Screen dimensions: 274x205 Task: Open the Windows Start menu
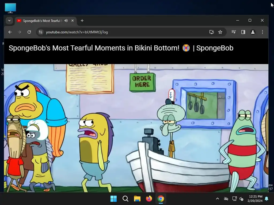click(x=113, y=199)
